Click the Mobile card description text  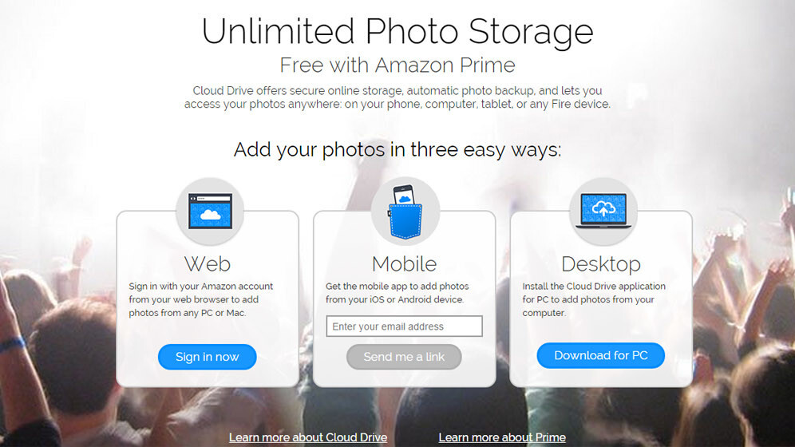[397, 293]
